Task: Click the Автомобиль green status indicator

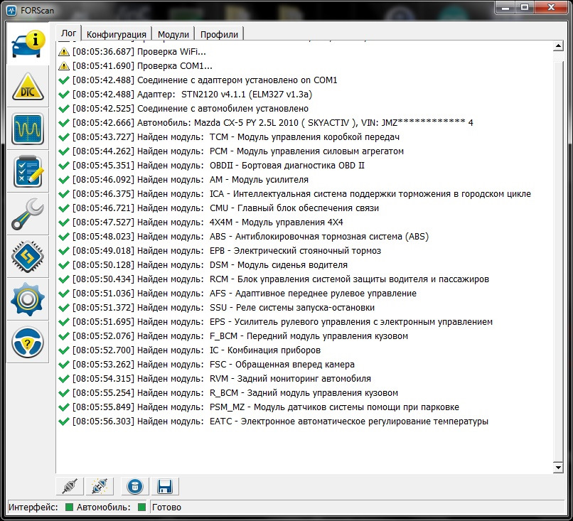Action: pyautogui.click(x=141, y=507)
